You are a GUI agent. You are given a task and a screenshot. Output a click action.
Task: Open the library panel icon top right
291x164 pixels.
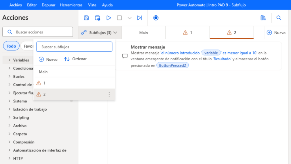[x=263, y=18]
